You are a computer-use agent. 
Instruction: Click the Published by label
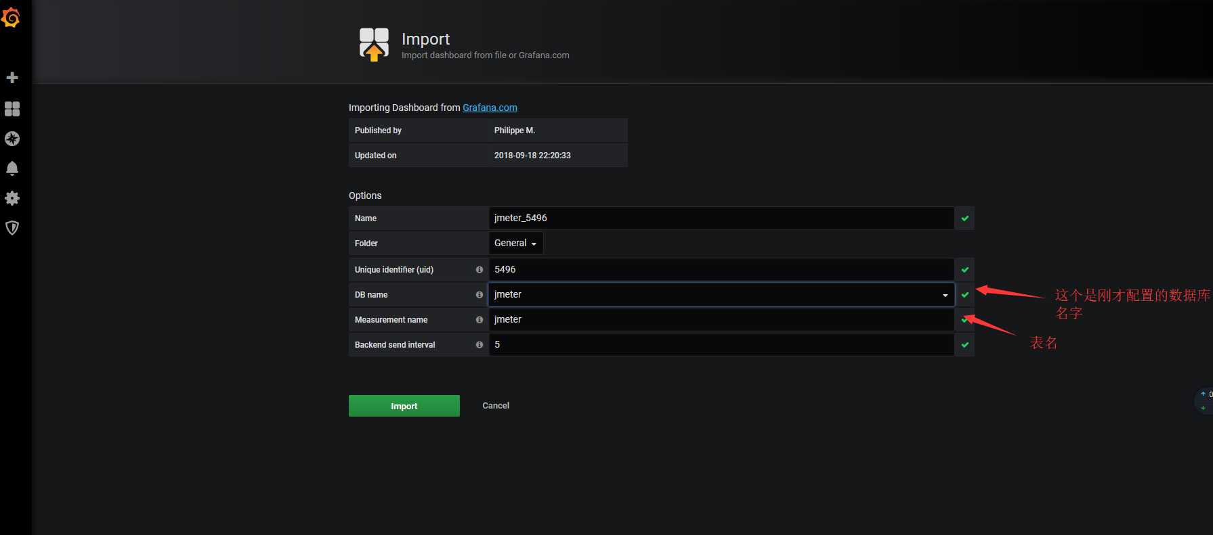378,131
